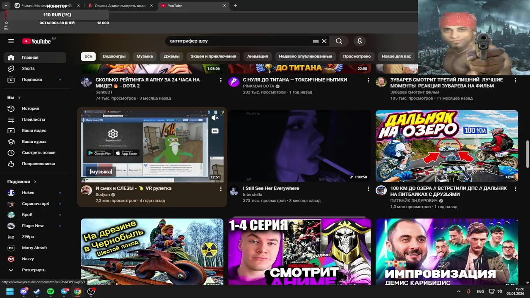Select the Музыка filter chip
The image size is (530, 298).
[145, 56]
